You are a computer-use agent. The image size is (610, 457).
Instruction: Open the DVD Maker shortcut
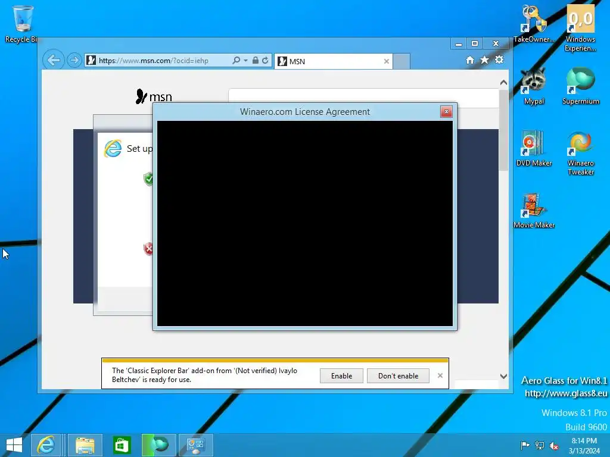pos(534,148)
